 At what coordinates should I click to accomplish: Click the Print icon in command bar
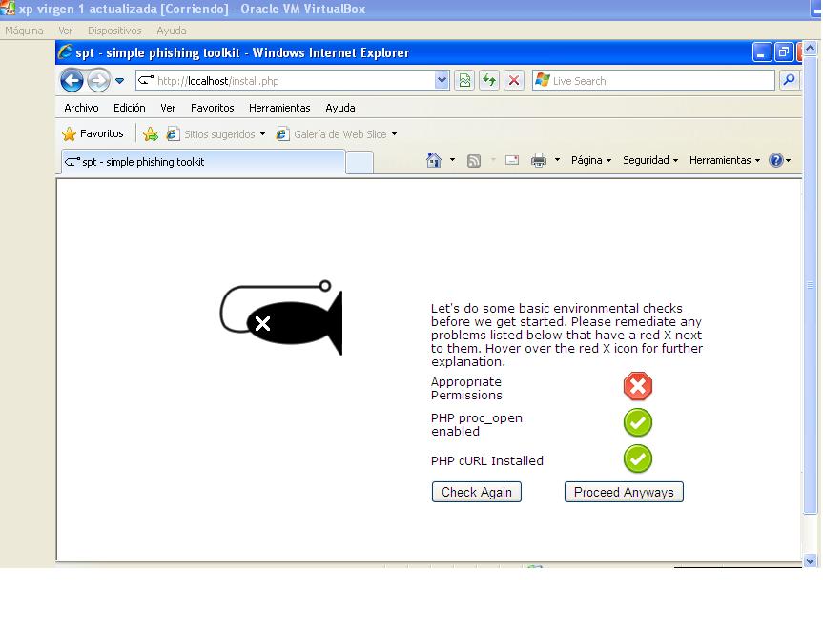tap(538, 160)
